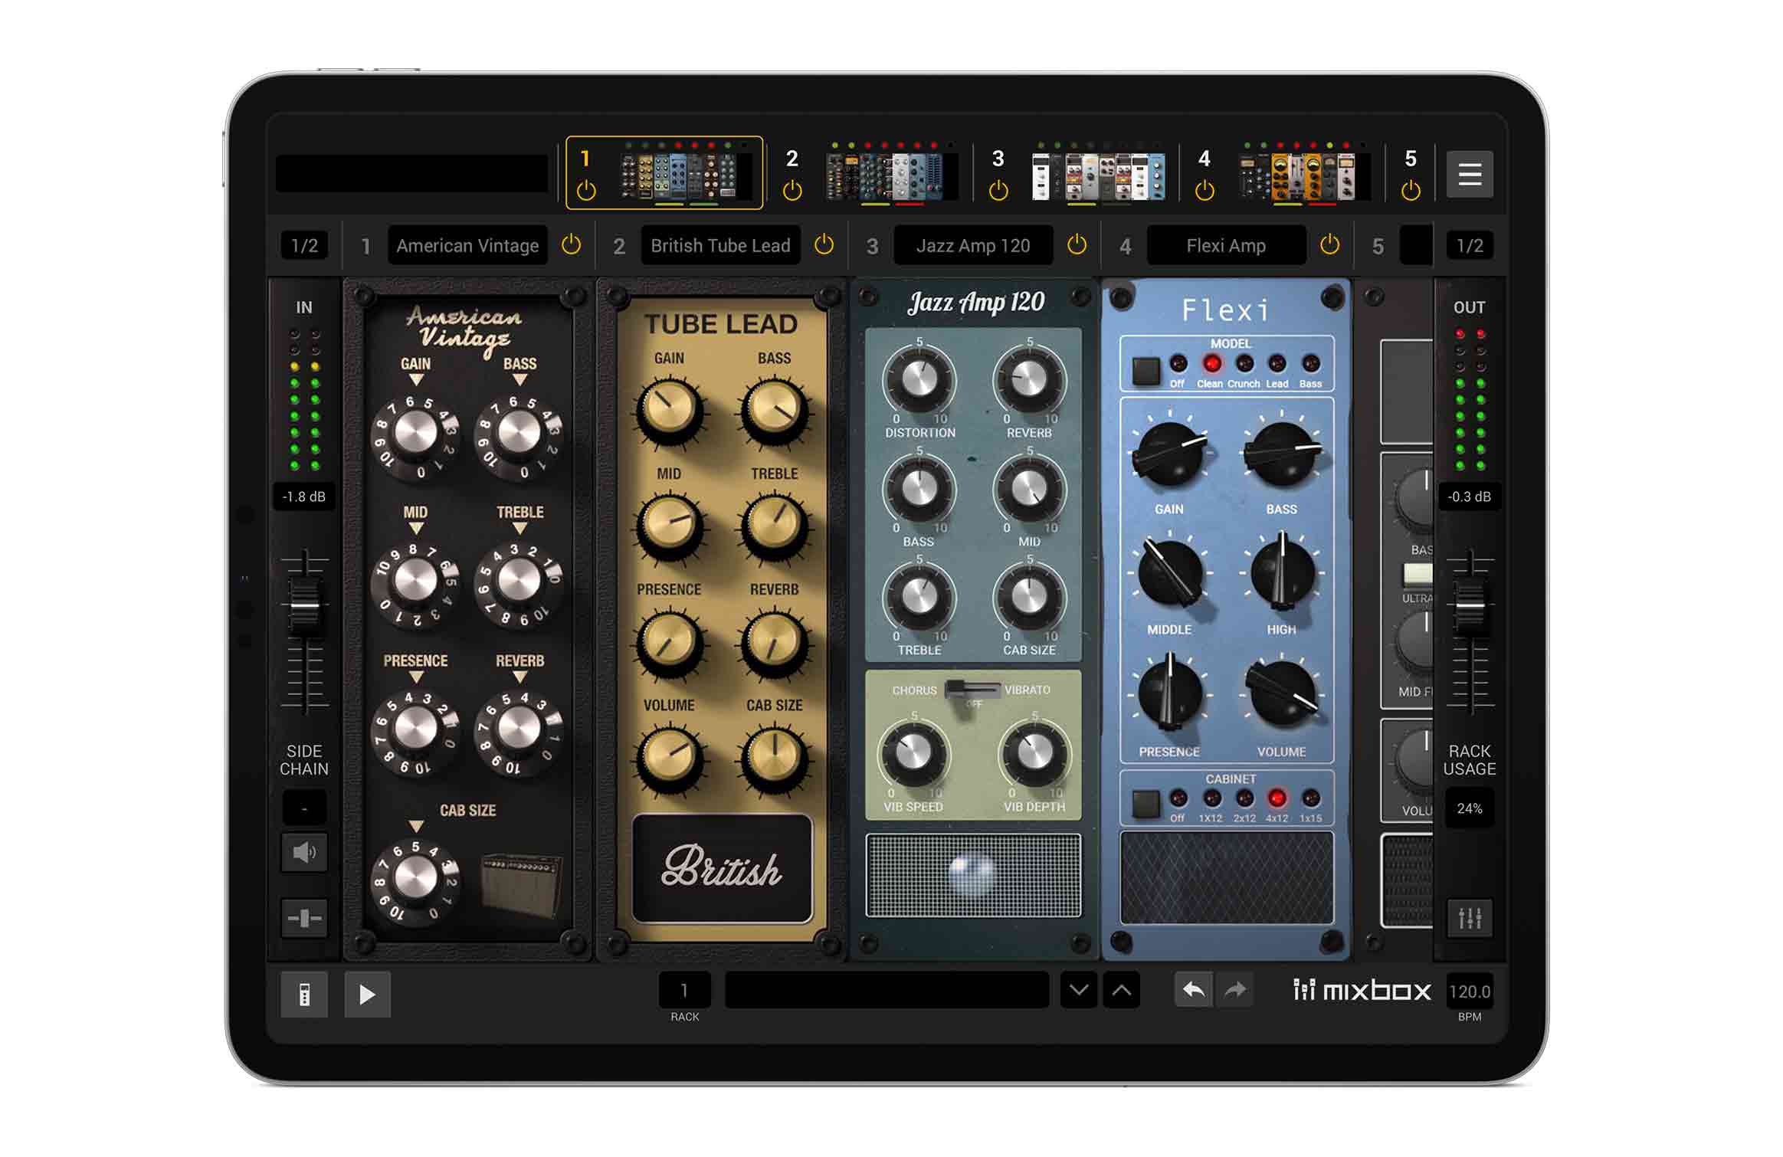The height and width of the screenshot is (1157, 1783).
Task: Click the fader icon below side chain
Action: 304,918
